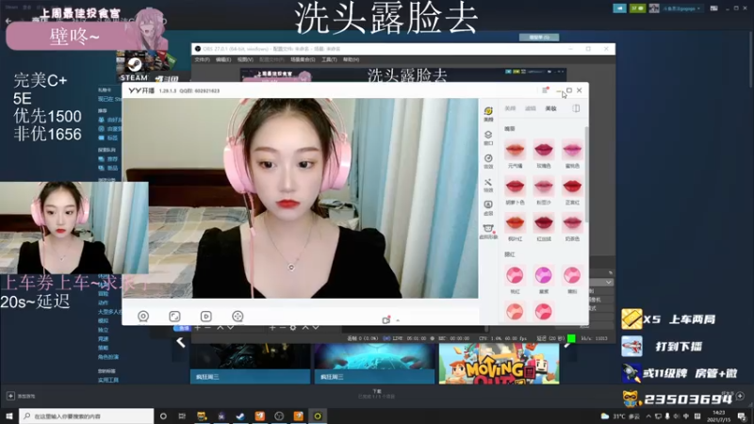
Task: Open the OBS 工具(T) menu
Action: point(329,59)
